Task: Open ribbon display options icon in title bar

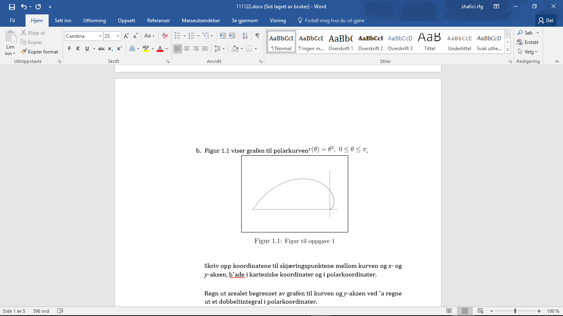Action: click(x=497, y=7)
